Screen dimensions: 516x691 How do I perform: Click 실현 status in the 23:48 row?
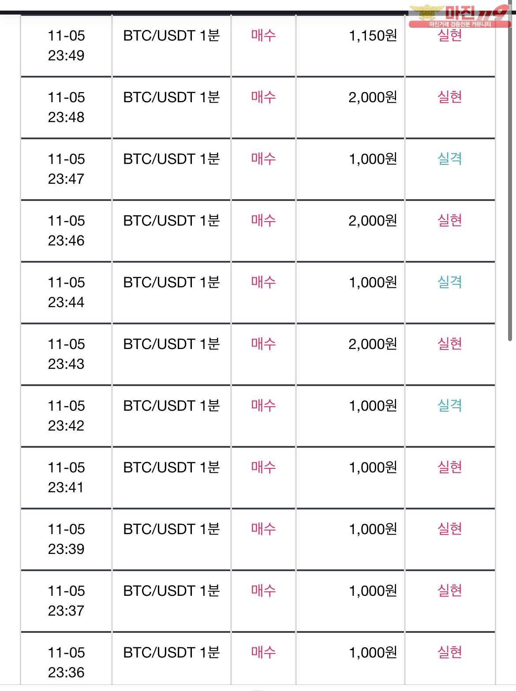pyautogui.click(x=449, y=97)
